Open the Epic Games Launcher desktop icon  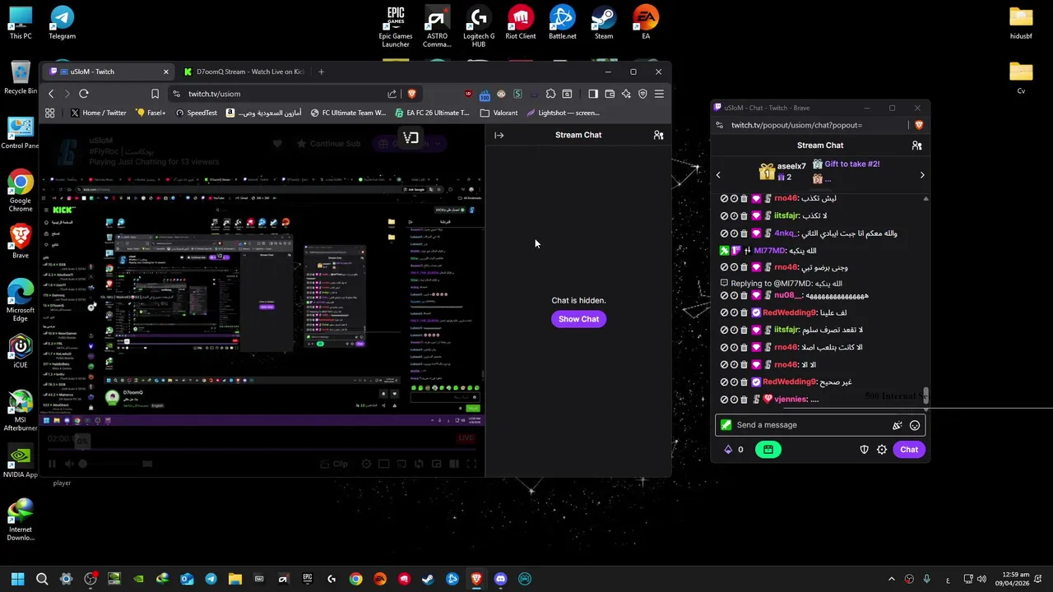click(x=396, y=27)
